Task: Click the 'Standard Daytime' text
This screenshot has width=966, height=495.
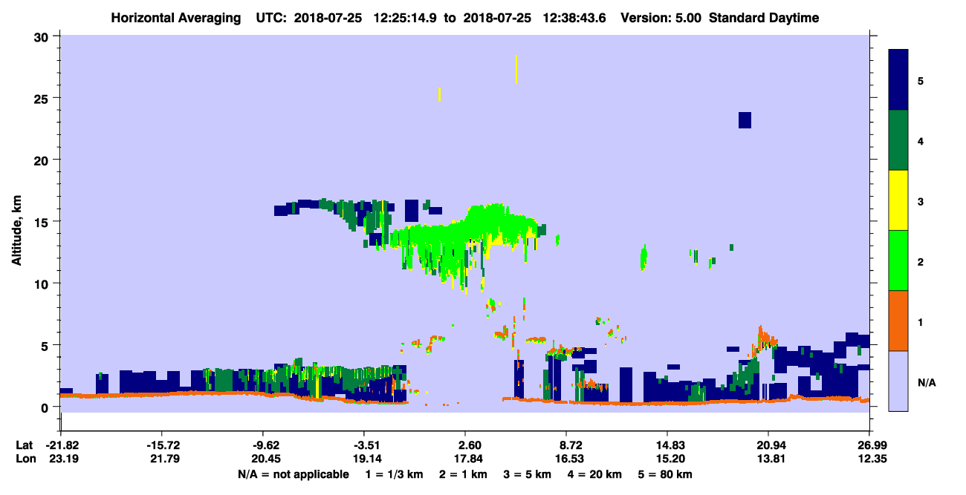Action: point(764,18)
